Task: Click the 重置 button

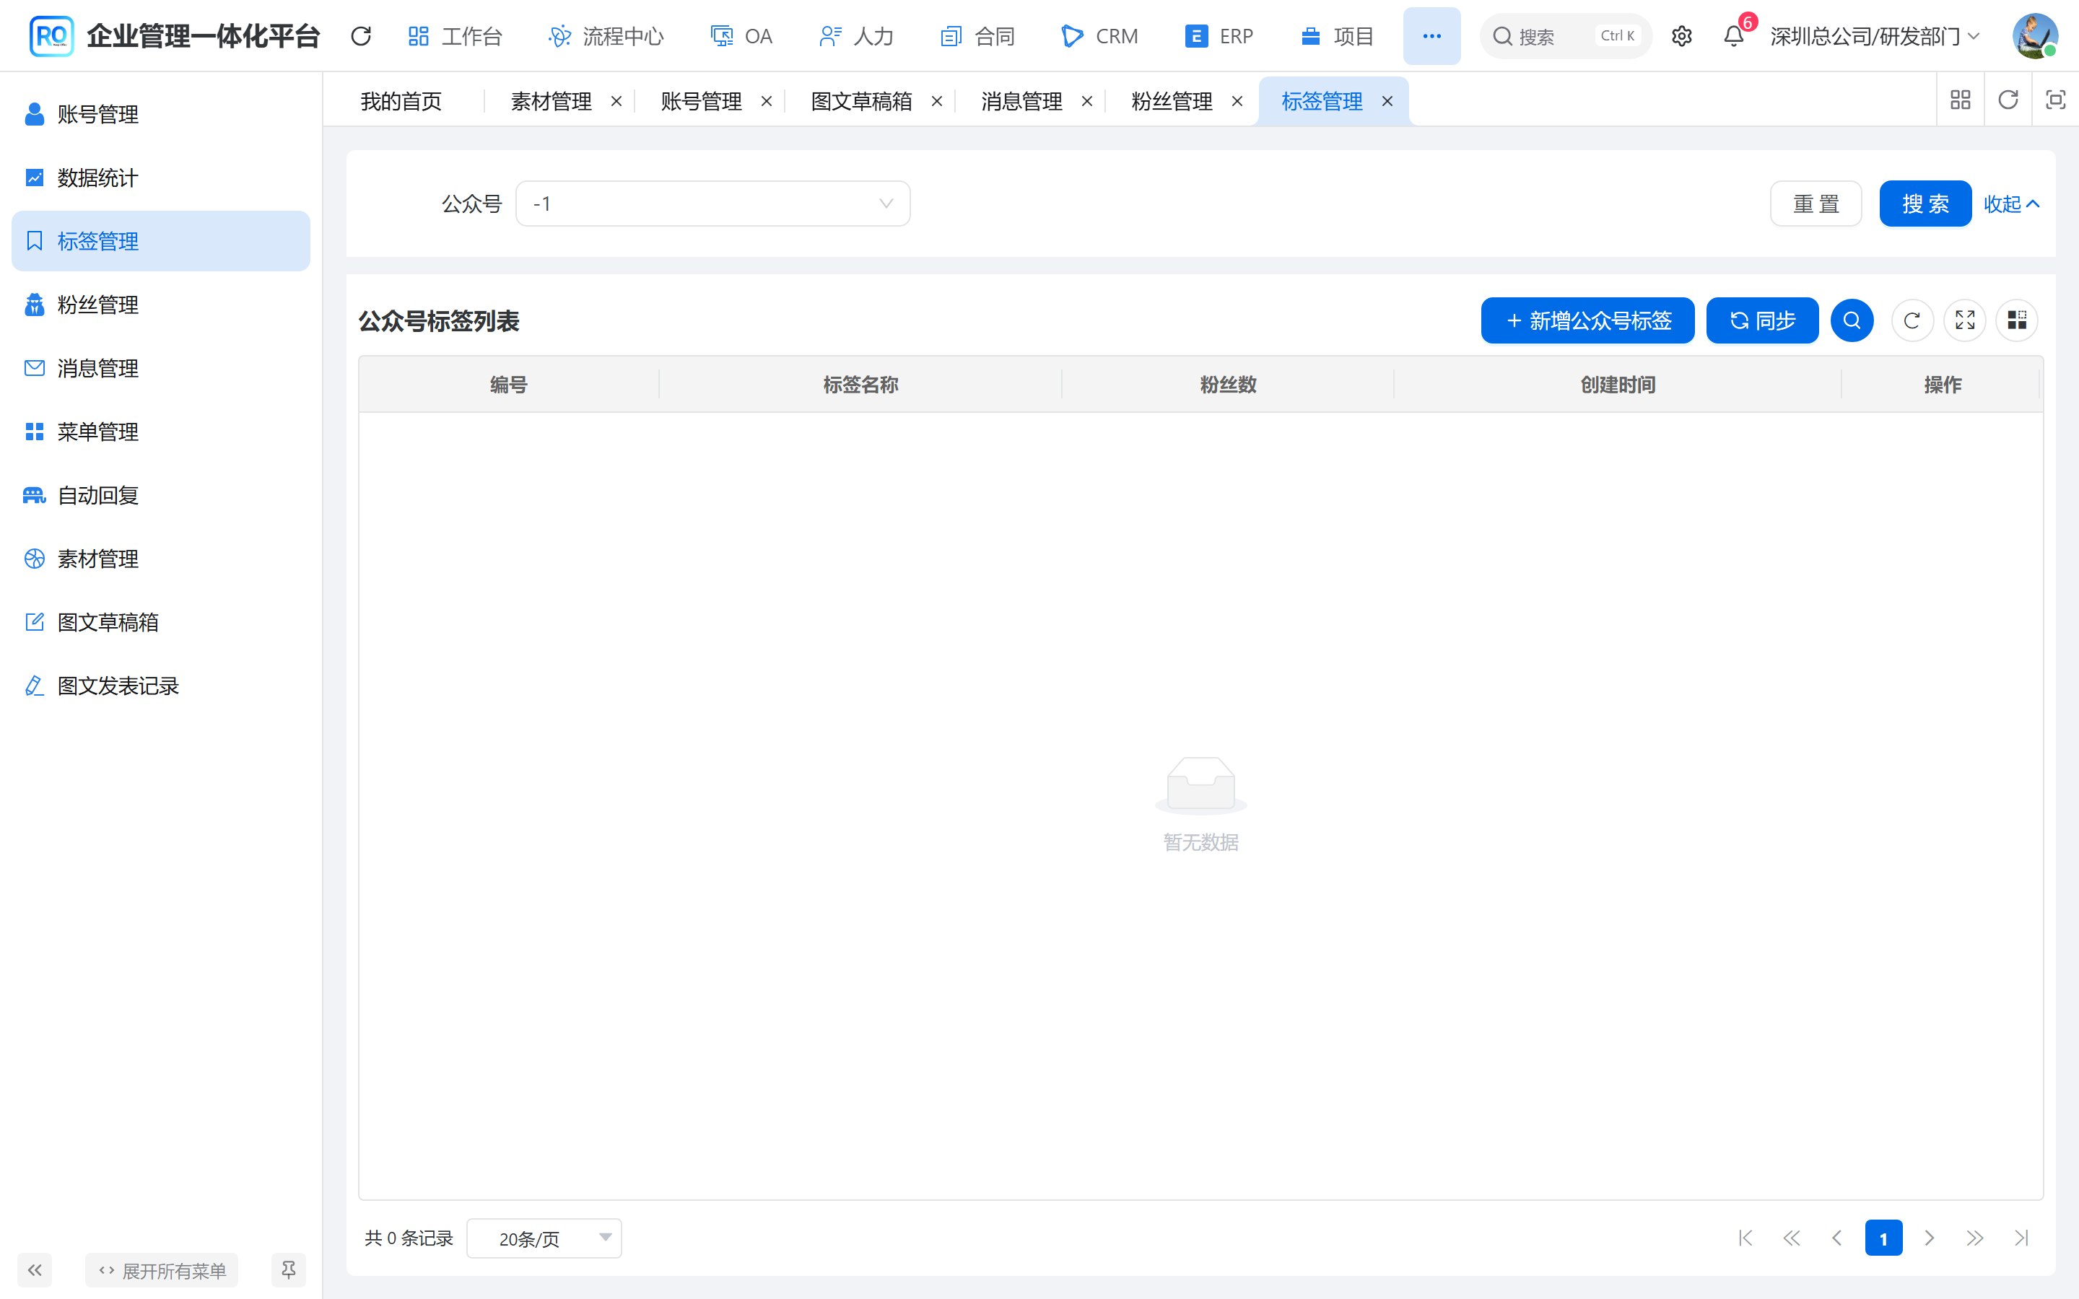Action: pos(1816,204)
